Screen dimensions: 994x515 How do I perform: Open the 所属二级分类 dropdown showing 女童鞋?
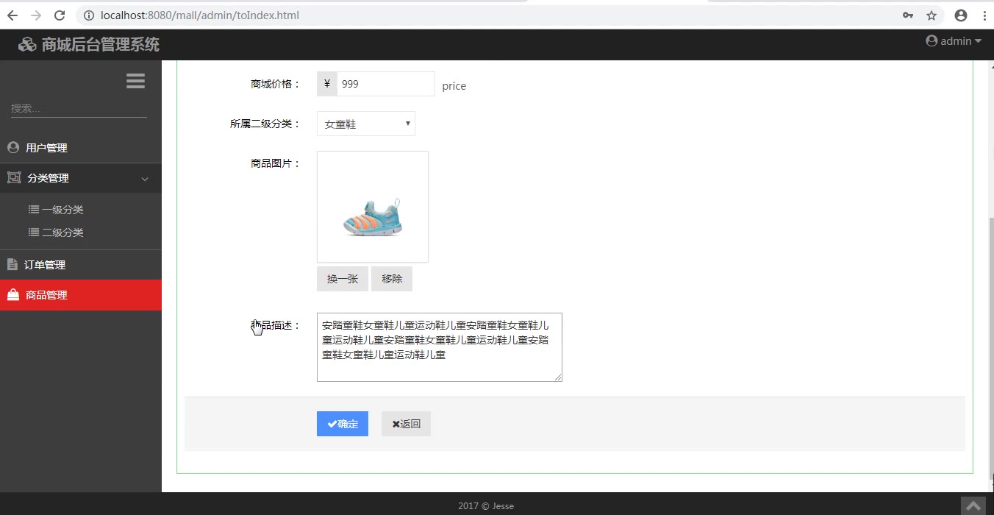[366, 124]
